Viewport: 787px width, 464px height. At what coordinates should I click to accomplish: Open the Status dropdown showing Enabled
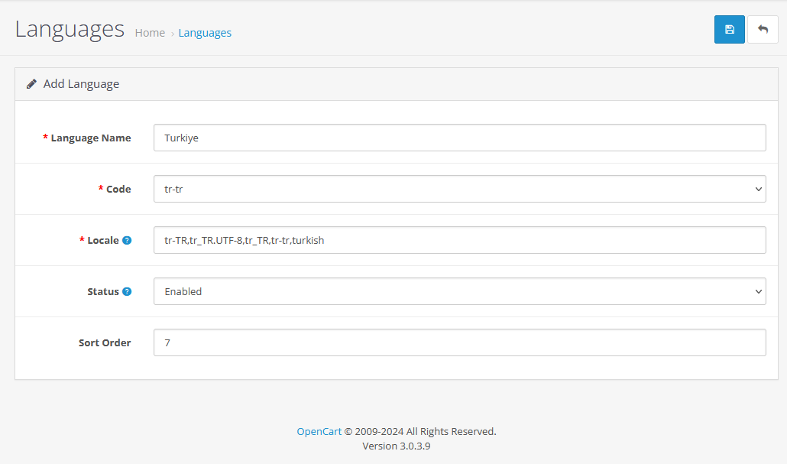tap(458, 291)
